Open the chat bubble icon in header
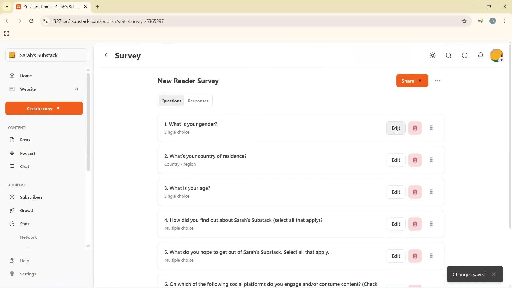The image size is (512, 288). coord(465,55)
